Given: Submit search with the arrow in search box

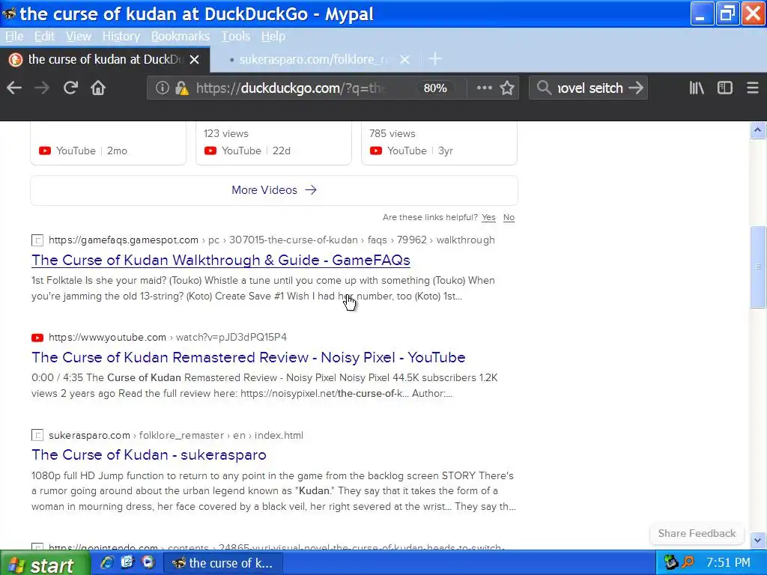Looking at the screenshot, I should (635, 88).
